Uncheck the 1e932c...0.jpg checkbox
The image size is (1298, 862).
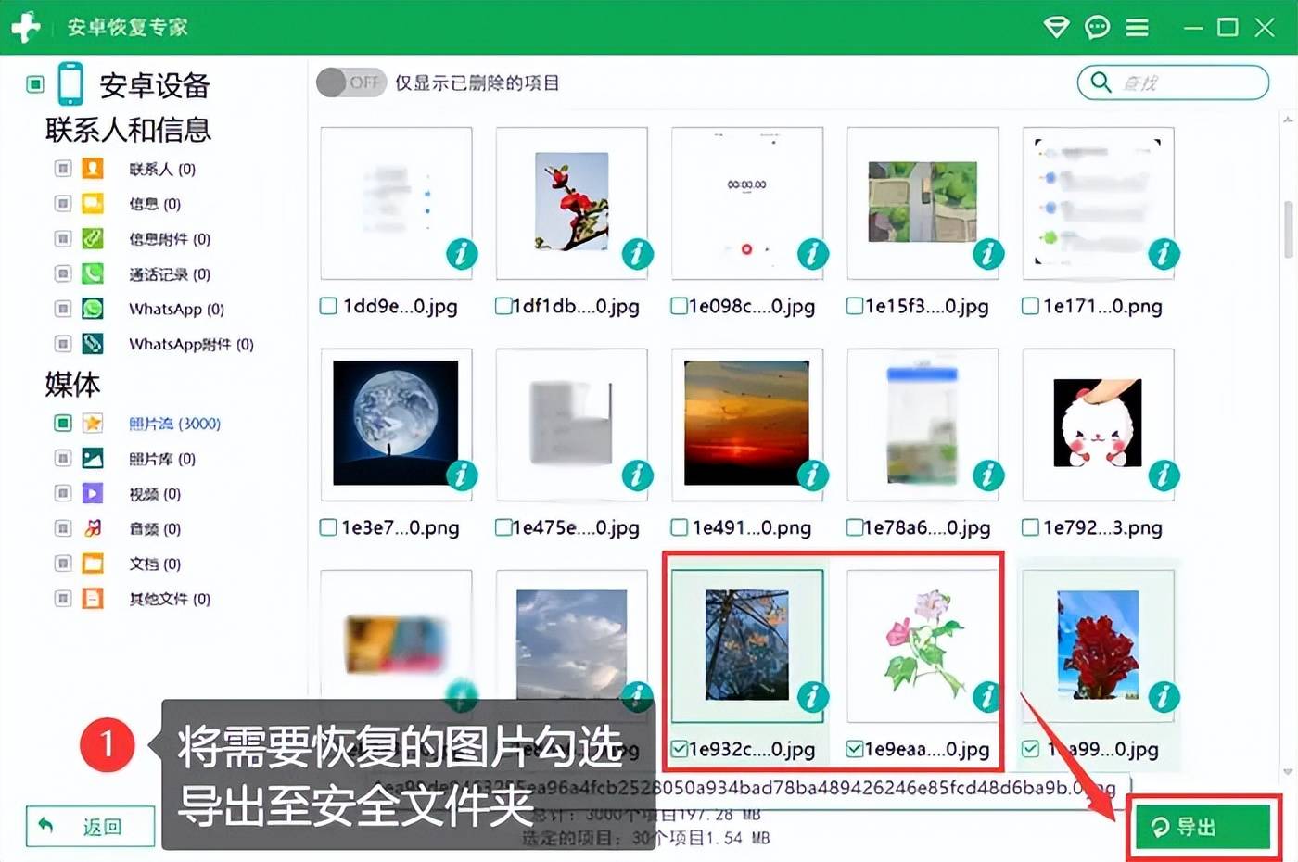(680, 749)
